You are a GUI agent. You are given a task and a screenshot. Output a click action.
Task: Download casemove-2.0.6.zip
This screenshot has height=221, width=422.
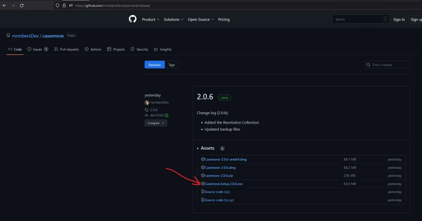tap(219, 175)
